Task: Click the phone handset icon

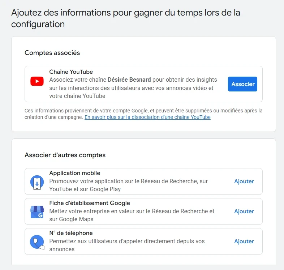Action: [x=37, y=242]
